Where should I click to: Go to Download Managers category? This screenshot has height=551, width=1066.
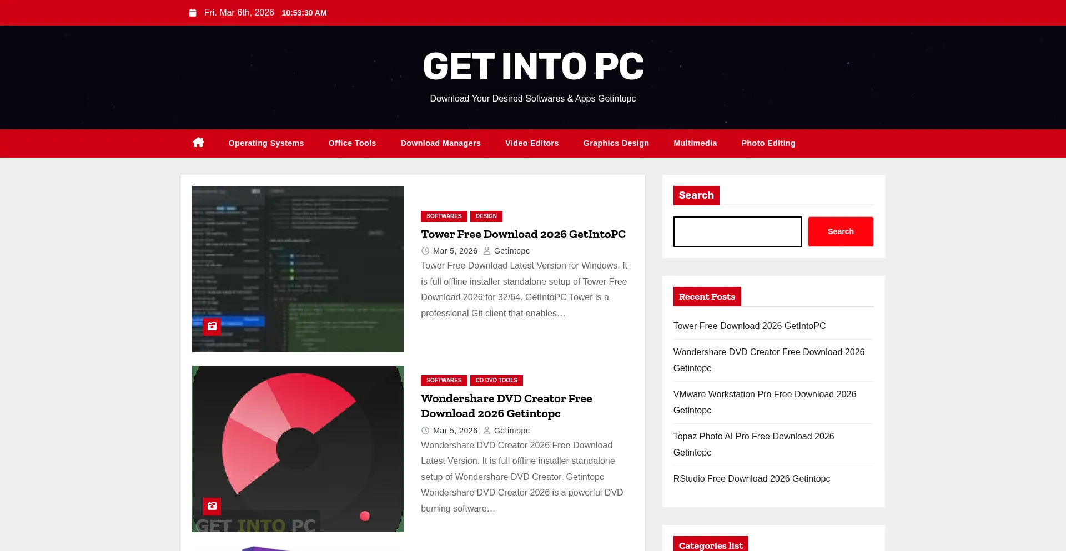(x=441, y=143)
